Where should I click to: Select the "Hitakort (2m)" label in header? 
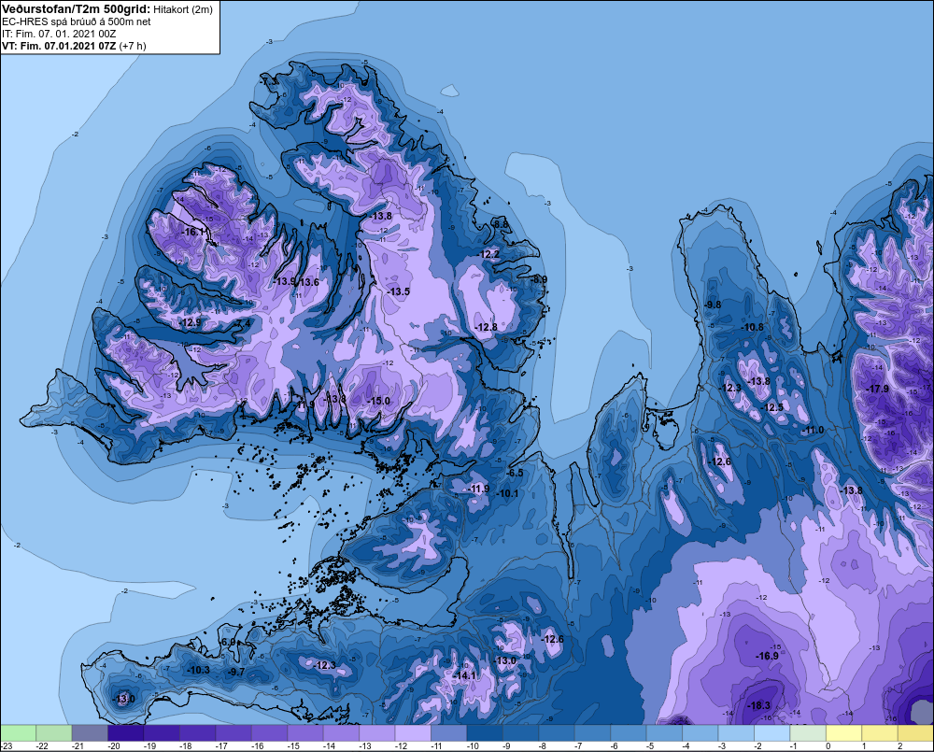coord(182,9)
